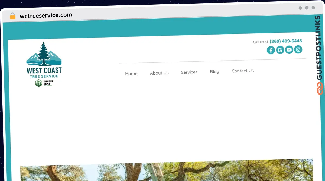Click the tree worker hero photo

(x=167, y=170)
